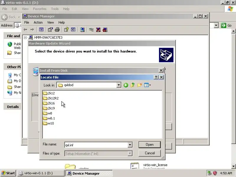Open Device Manager Help menu

click(x=62, y=22)
